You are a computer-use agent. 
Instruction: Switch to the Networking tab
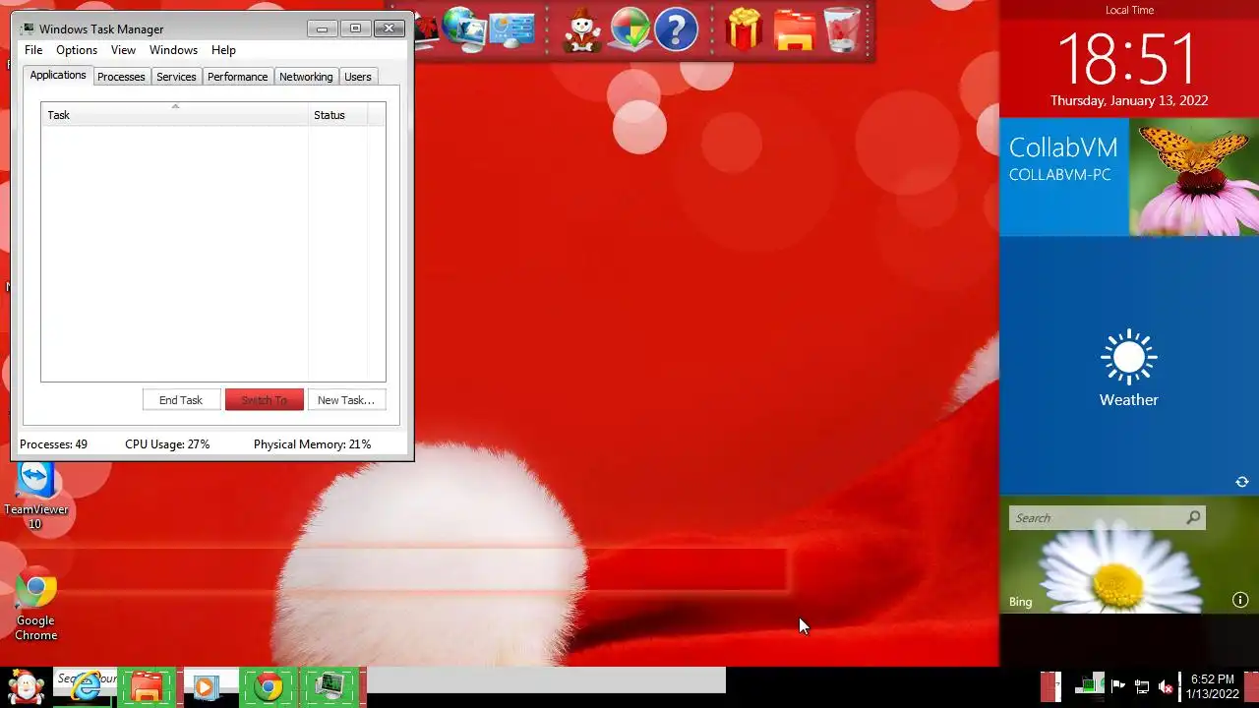point(306,77)
